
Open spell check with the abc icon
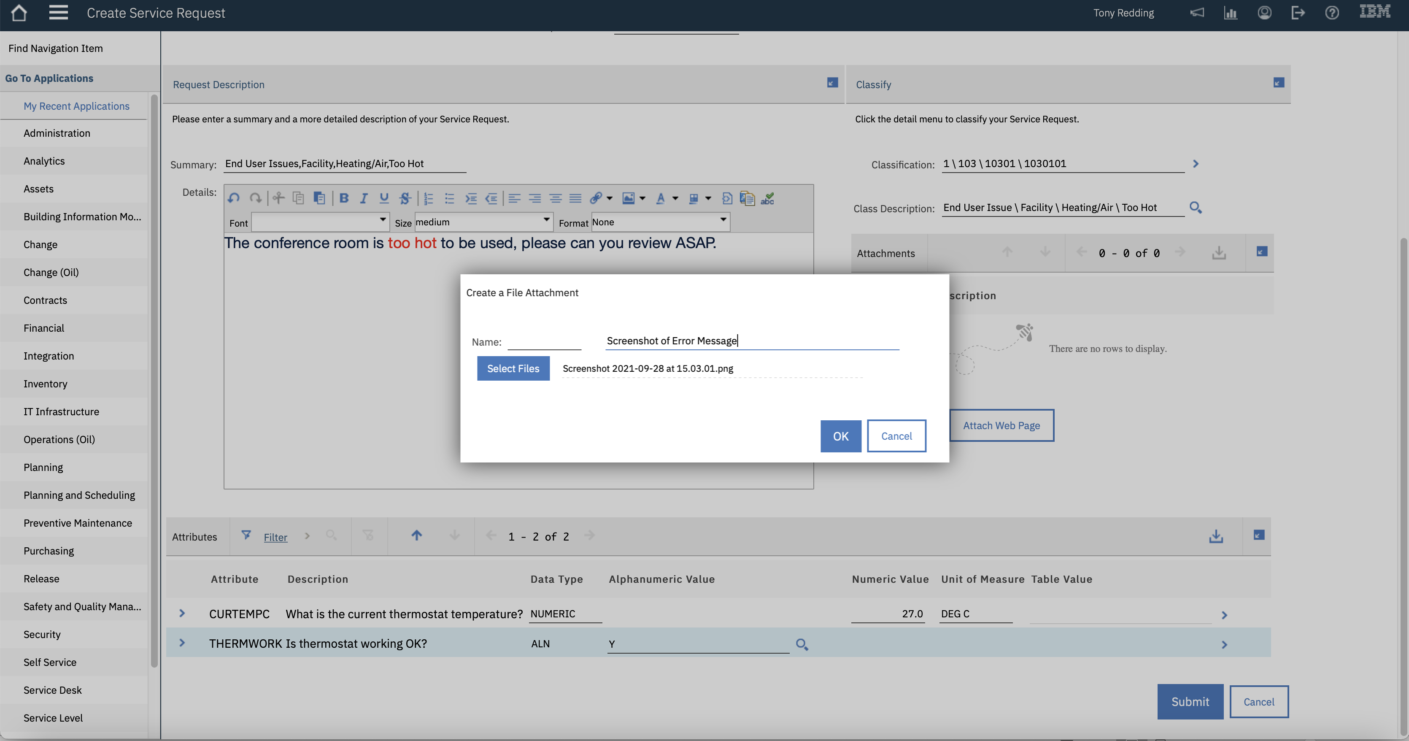coord(768,198)
